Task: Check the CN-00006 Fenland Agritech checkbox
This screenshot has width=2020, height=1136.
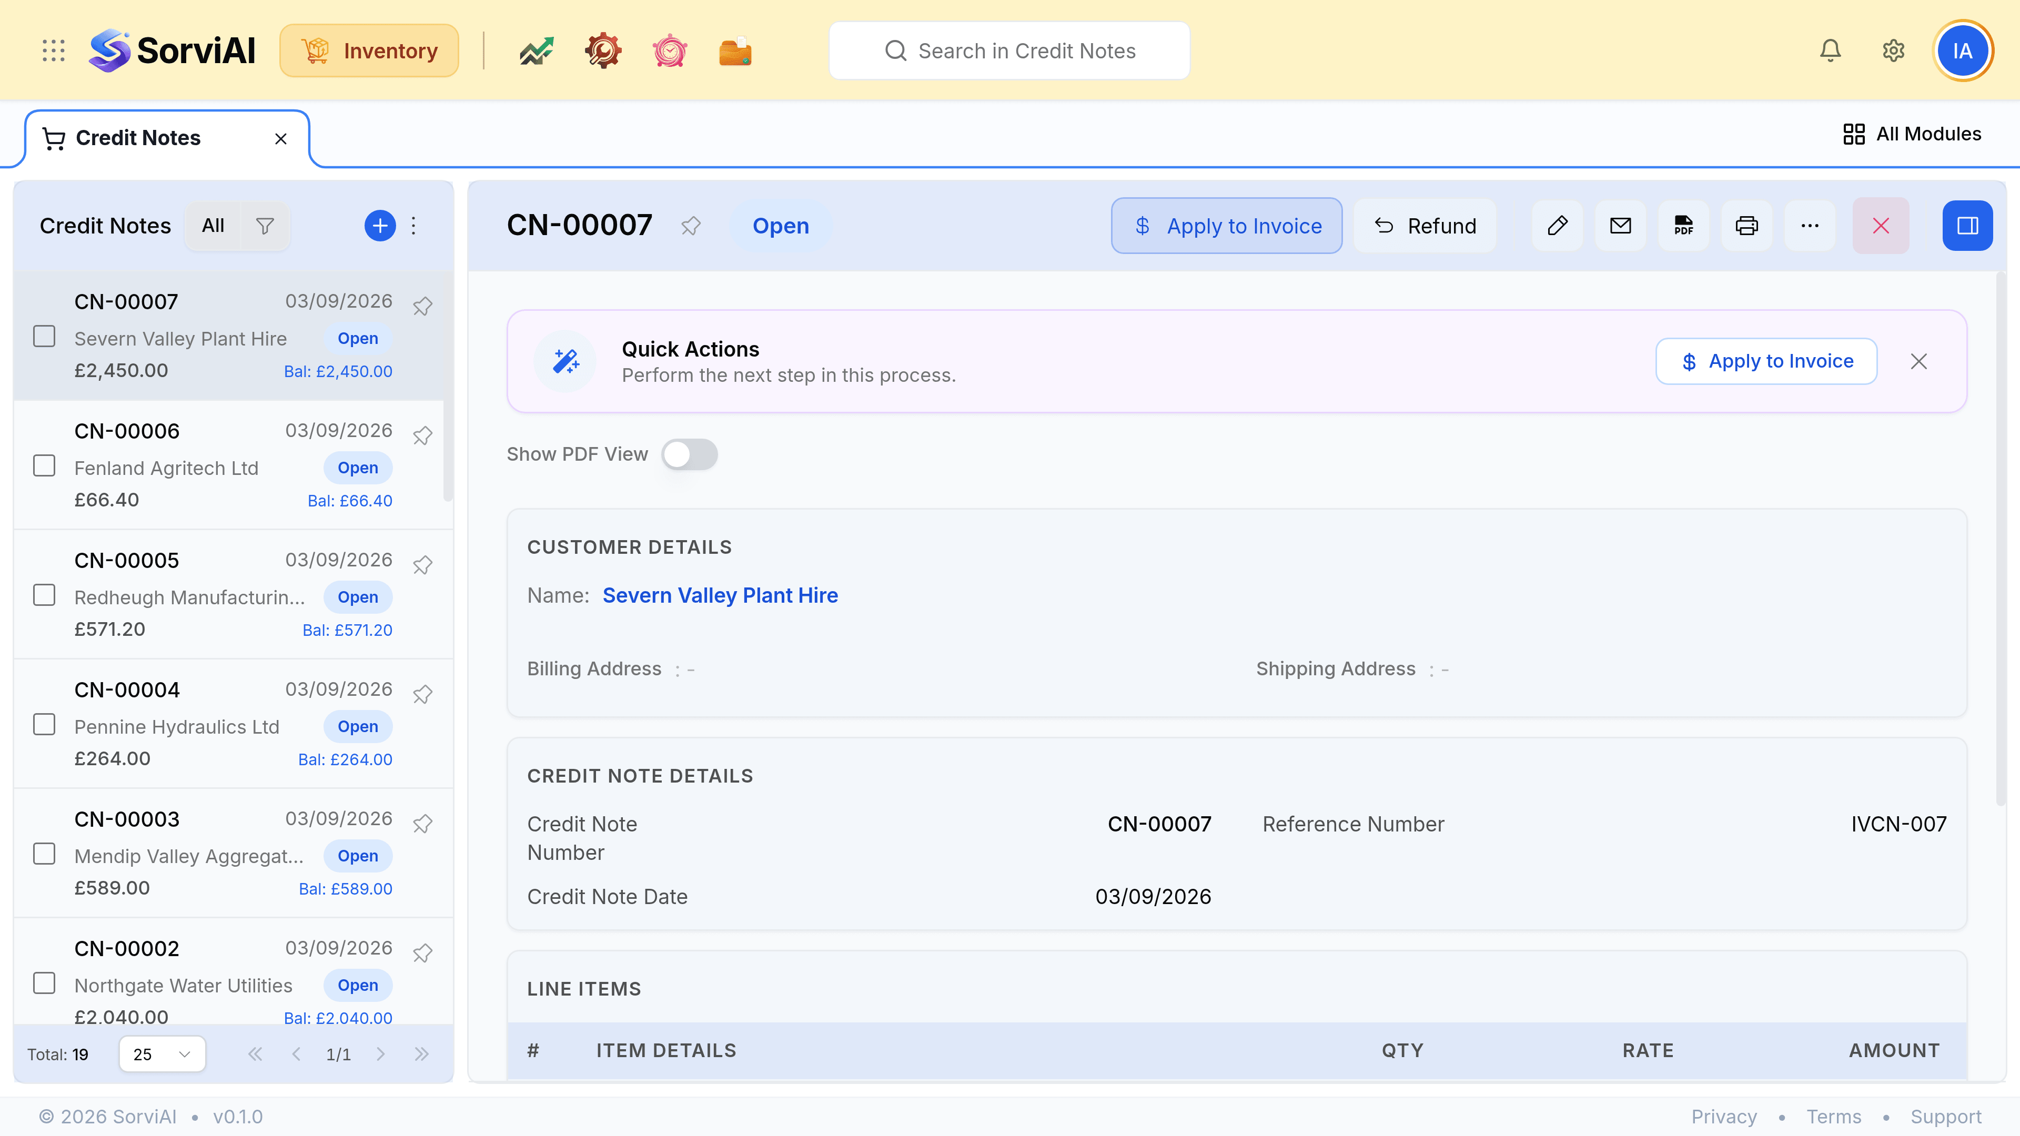Action: (x=44, y=465)
